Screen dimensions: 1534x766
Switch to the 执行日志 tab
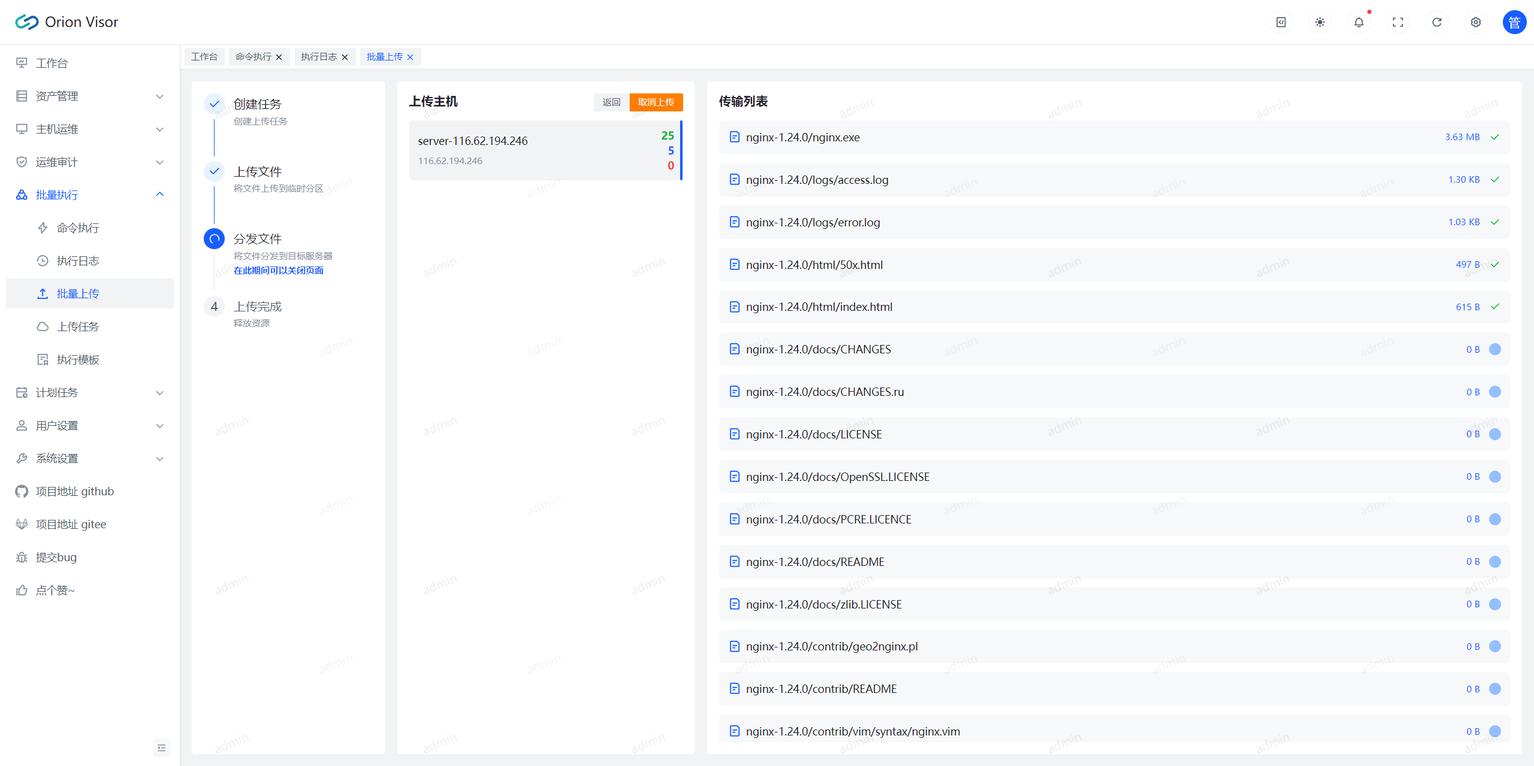pos(319,57)
